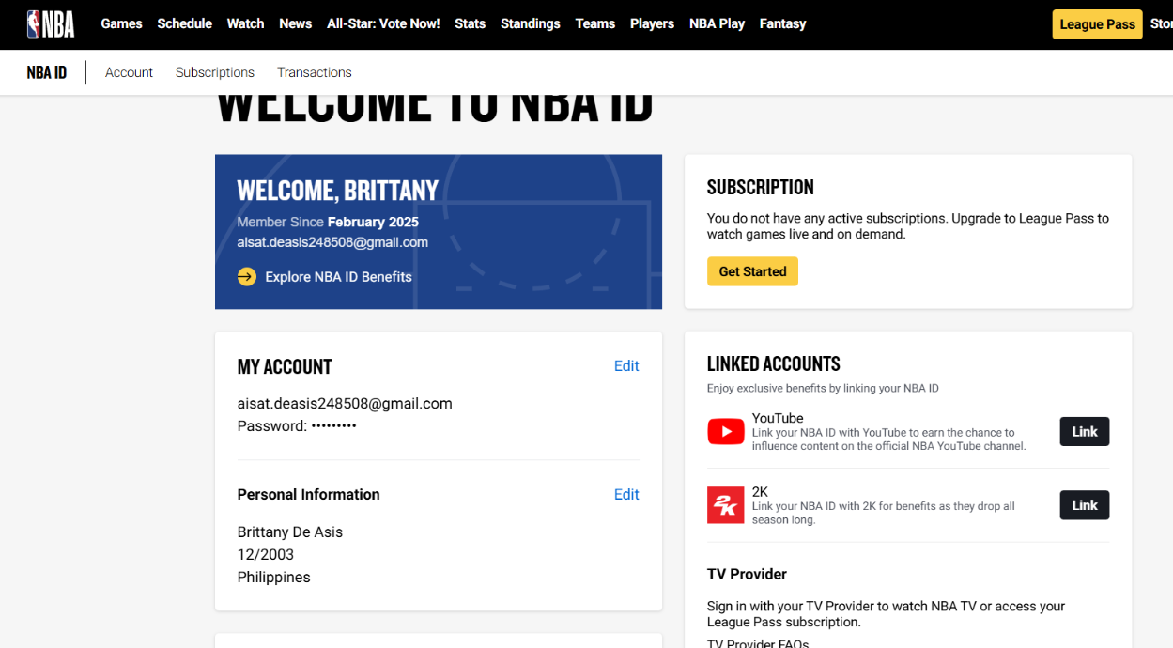Open the News section

pos(296,23)
